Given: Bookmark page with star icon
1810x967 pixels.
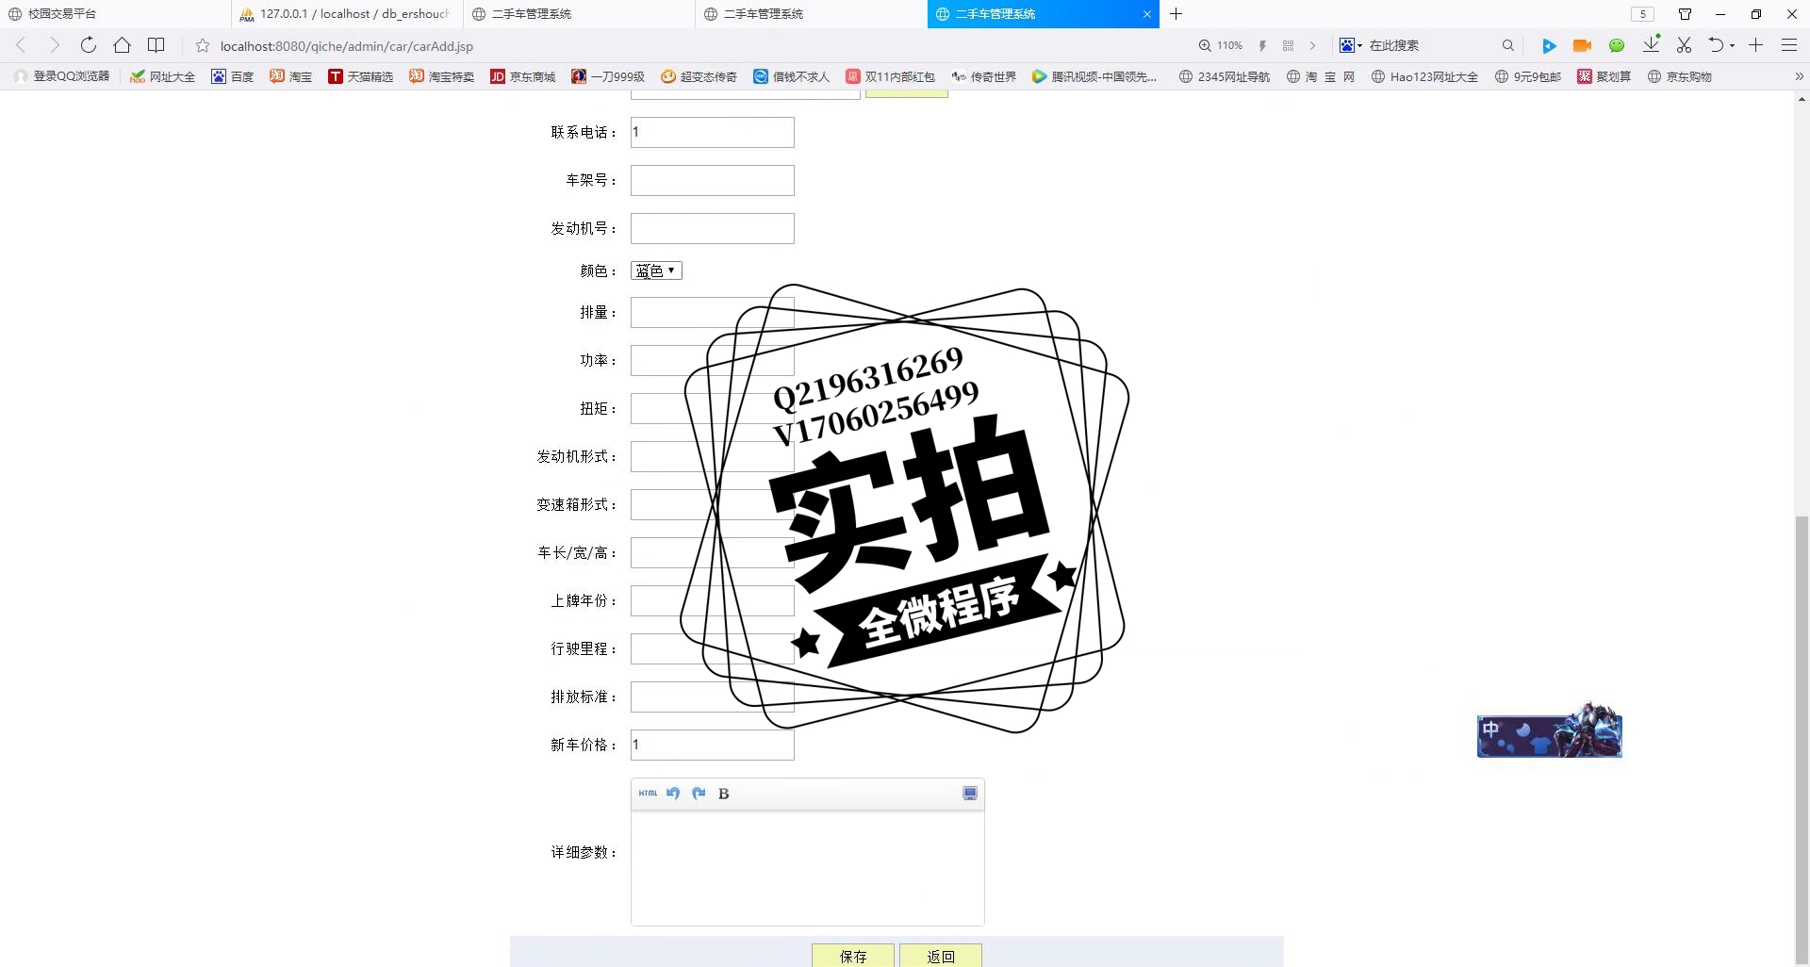Looking at the screenshot, I should 203,45.
